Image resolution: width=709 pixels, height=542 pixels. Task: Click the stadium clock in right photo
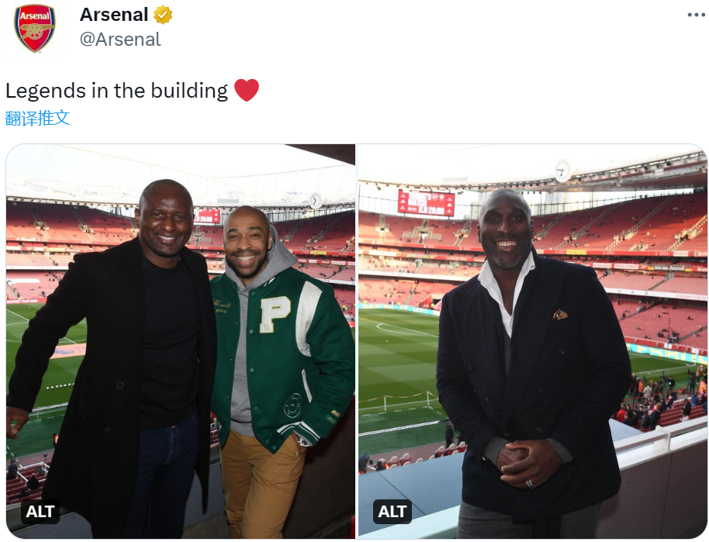(x=562, y=171)
